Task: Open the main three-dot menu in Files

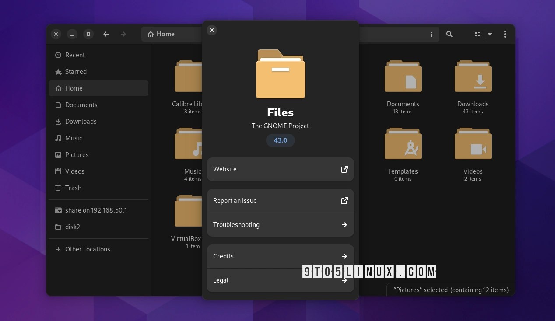Action: 505,34
